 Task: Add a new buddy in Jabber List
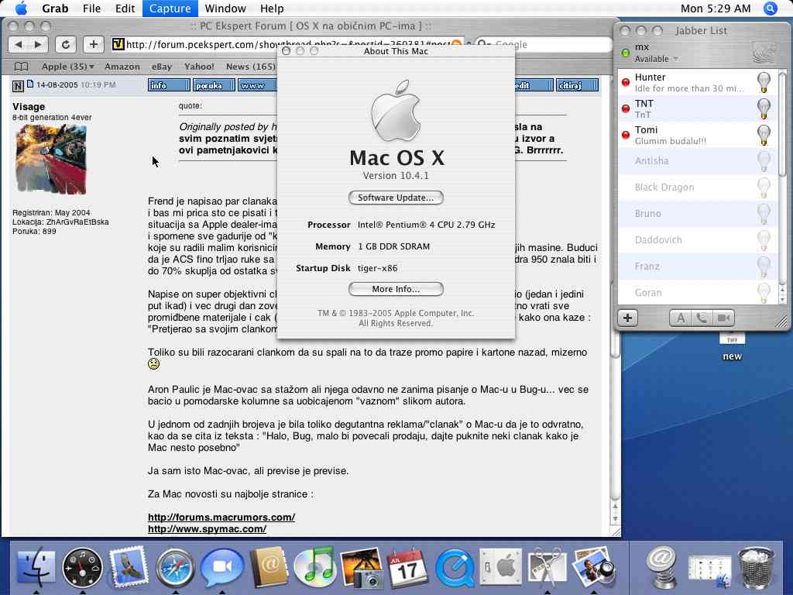627,318
